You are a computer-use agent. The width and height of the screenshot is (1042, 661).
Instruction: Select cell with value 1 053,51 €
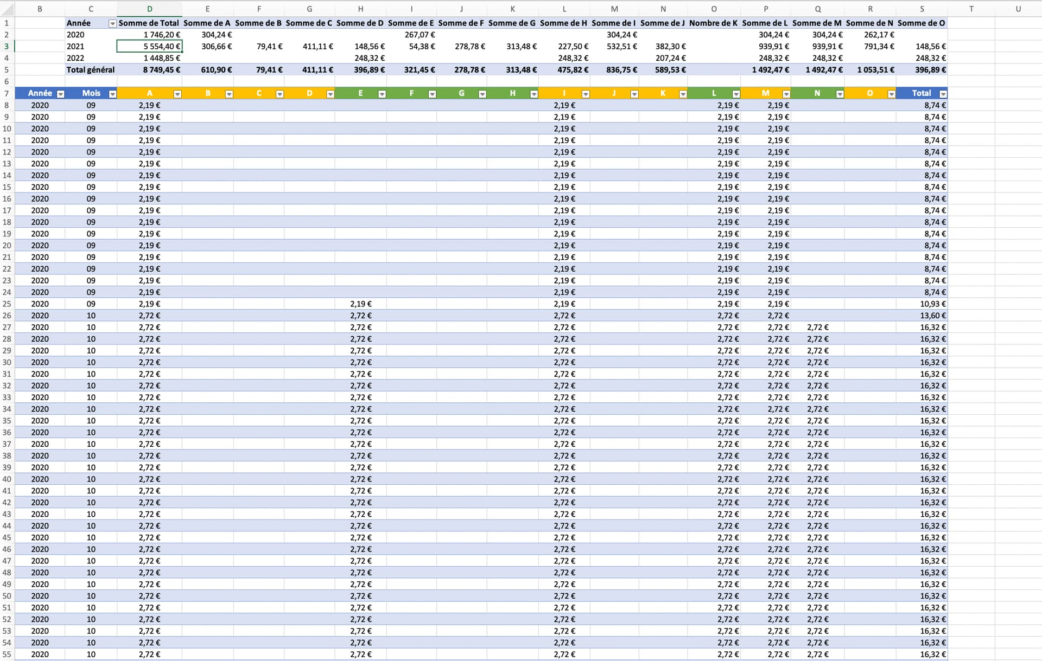pos(870,70)
